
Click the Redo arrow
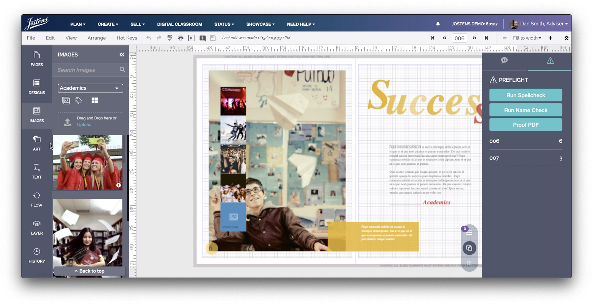159,38
